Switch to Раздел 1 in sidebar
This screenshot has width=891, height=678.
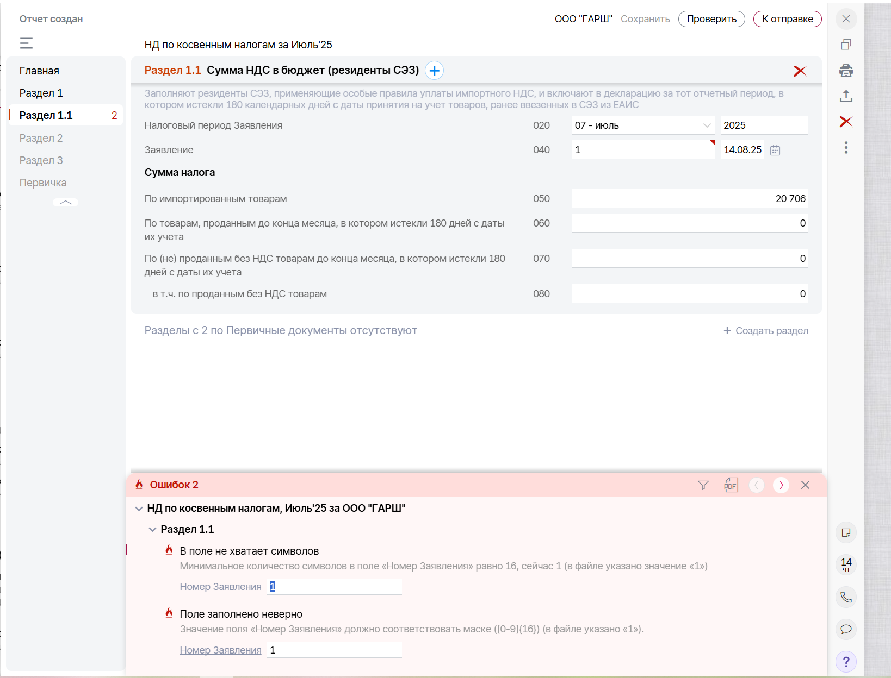click(x=41, y=93)
